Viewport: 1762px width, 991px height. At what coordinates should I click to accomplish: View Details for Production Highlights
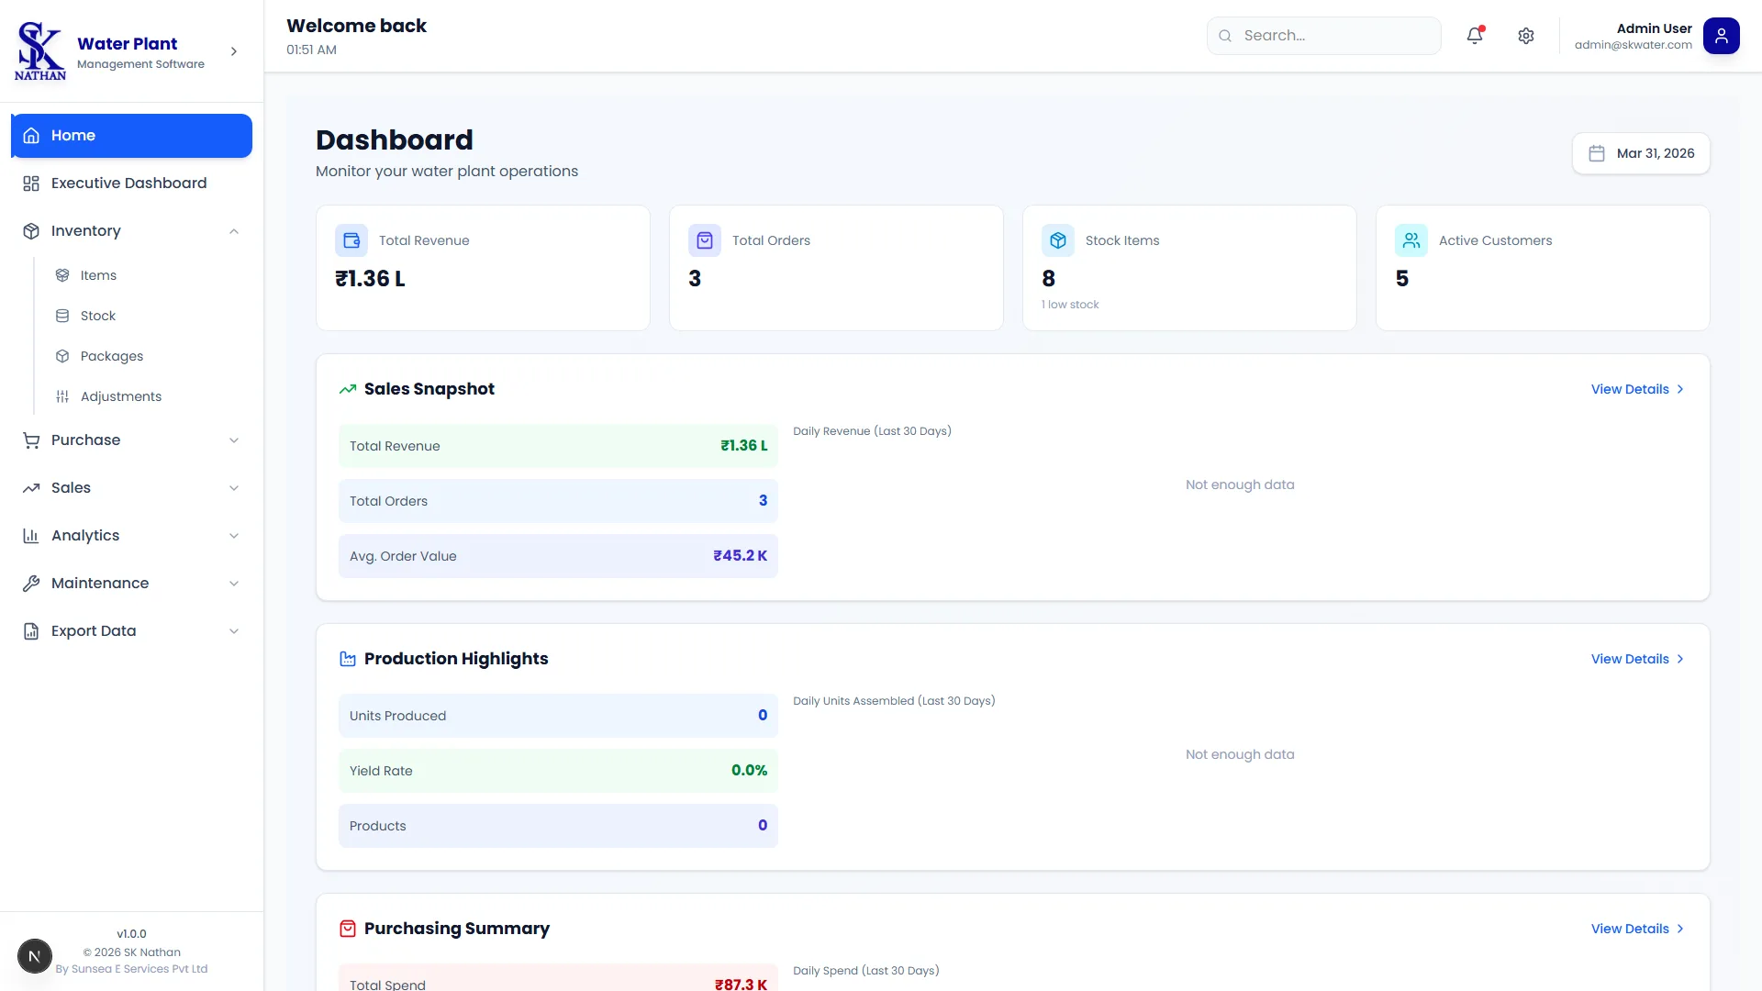coord(1638,659)
